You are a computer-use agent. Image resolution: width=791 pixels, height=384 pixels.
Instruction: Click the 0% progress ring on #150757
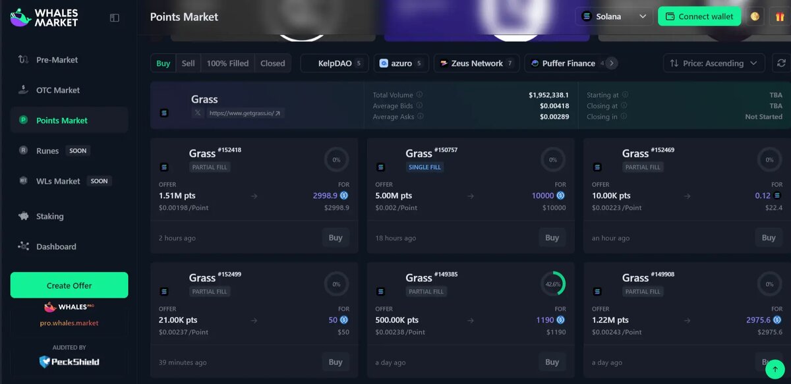(553, 159)
